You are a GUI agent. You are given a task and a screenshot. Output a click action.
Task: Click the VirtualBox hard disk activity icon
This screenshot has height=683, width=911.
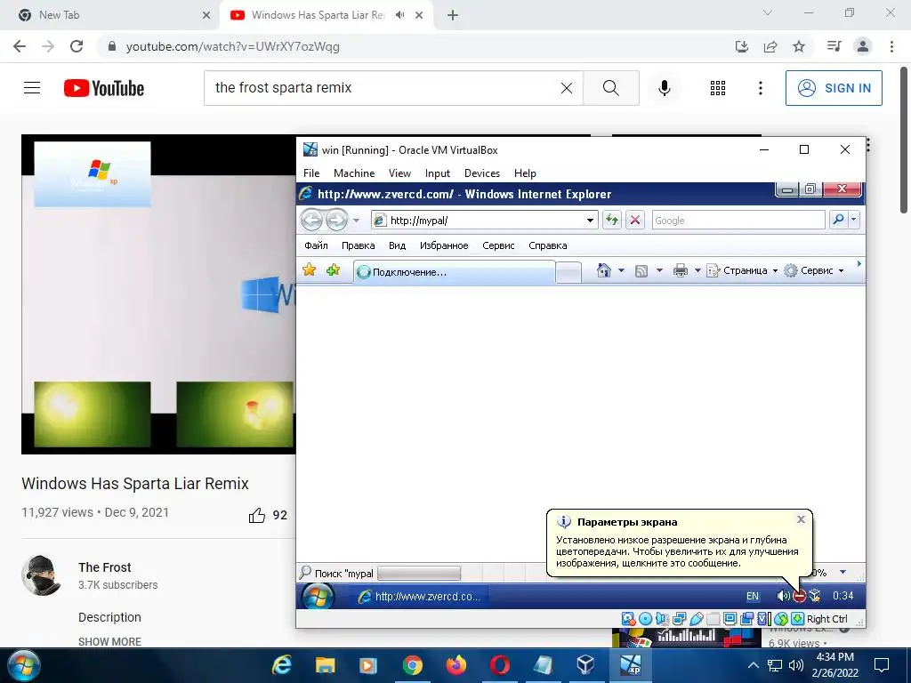(628, 619)
